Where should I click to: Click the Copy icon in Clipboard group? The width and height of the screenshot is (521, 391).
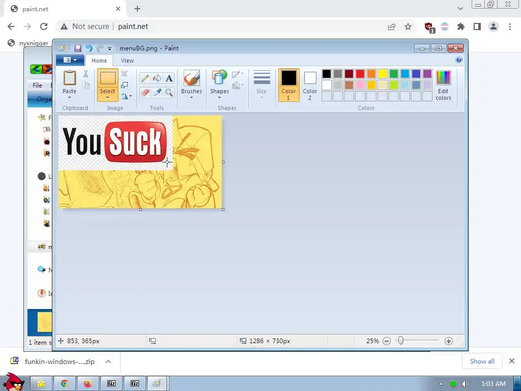point(85,85)
